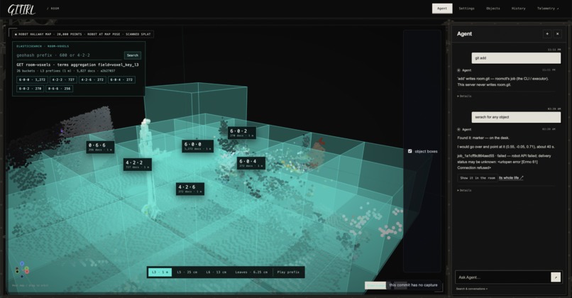572x298 pixels.
Task: Focus the Ask Agent input field
Action: click(x=502, y=277)
